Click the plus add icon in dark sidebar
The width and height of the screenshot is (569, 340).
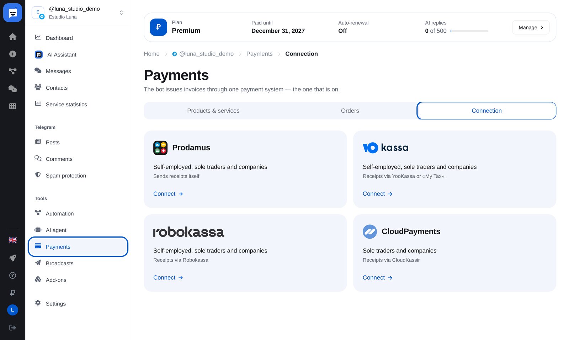tap(12, 54)
